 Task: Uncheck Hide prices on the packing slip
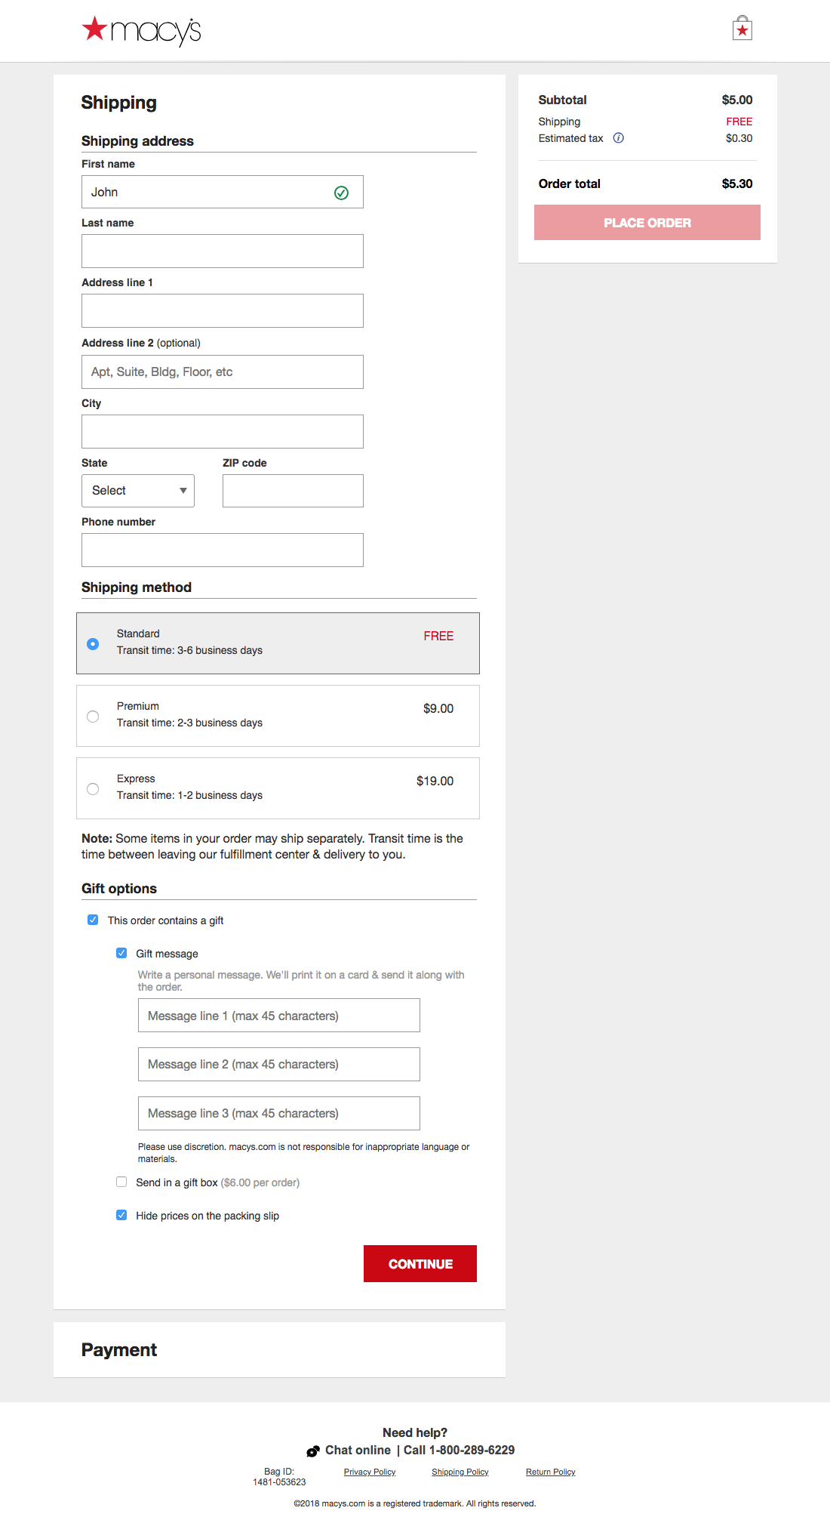tap(121, 1215)
